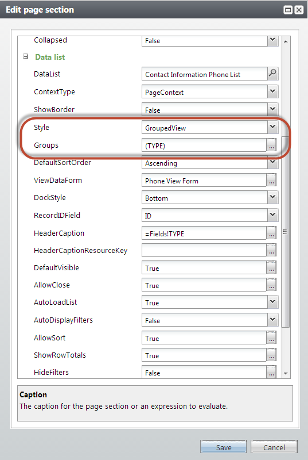Click the property grid scrollbar down arrow
This screenshot has width=308, height=460.
286,373
